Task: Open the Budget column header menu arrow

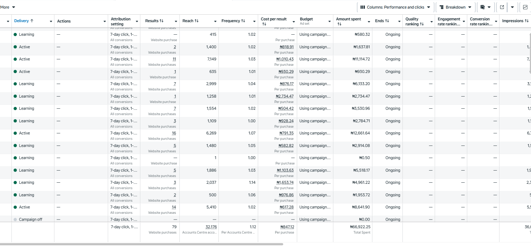Action: 329,21
